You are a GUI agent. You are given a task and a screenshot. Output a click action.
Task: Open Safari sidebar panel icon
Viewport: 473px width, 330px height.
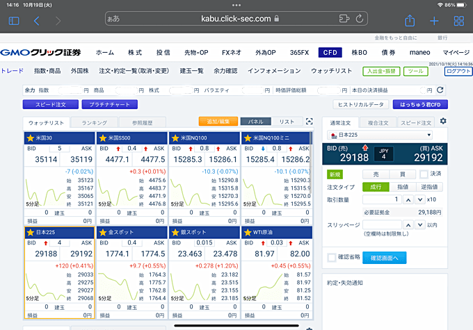tap(14, 21)
